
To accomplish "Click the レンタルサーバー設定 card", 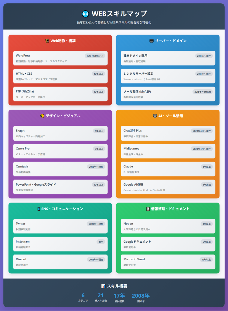I will click(x=168, y=76).
